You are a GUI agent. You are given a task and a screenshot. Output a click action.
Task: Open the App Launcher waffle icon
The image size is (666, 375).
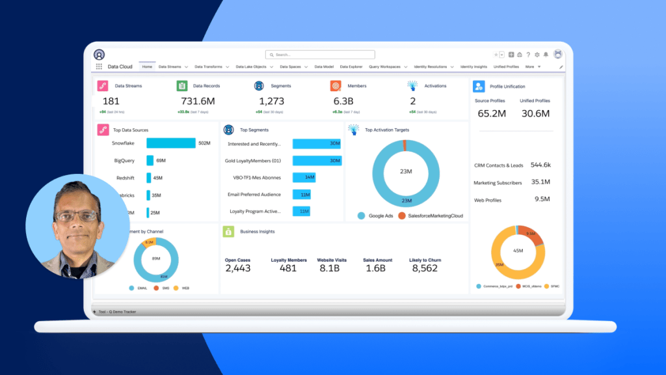99,66
